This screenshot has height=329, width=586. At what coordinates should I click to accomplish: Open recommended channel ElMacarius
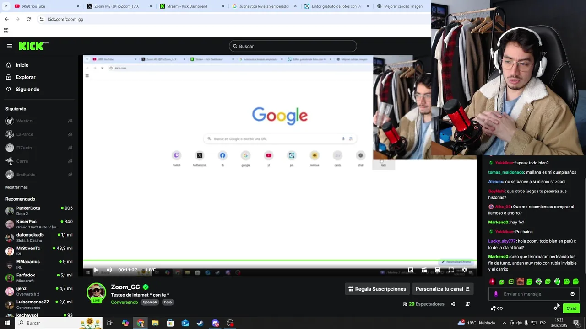pyautogui.click(x=39, y=264)
